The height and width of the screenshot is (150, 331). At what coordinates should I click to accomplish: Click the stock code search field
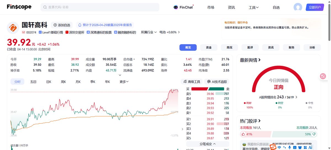tap(100, 7)
